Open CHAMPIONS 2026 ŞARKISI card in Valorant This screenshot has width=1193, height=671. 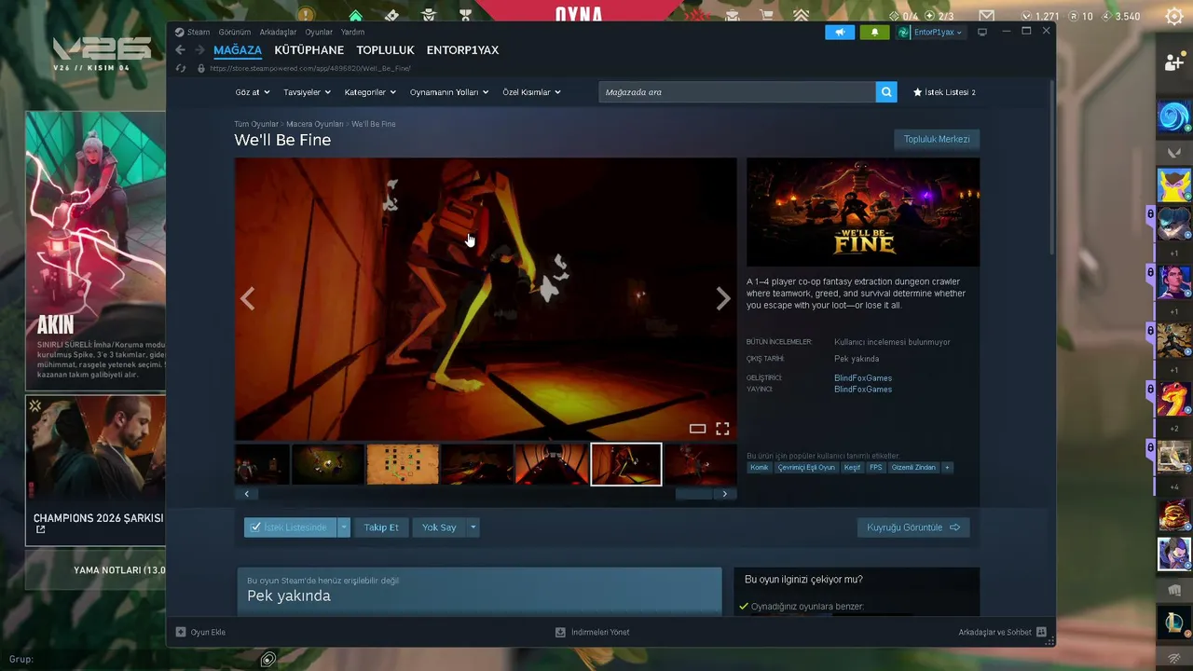[95, 470]
